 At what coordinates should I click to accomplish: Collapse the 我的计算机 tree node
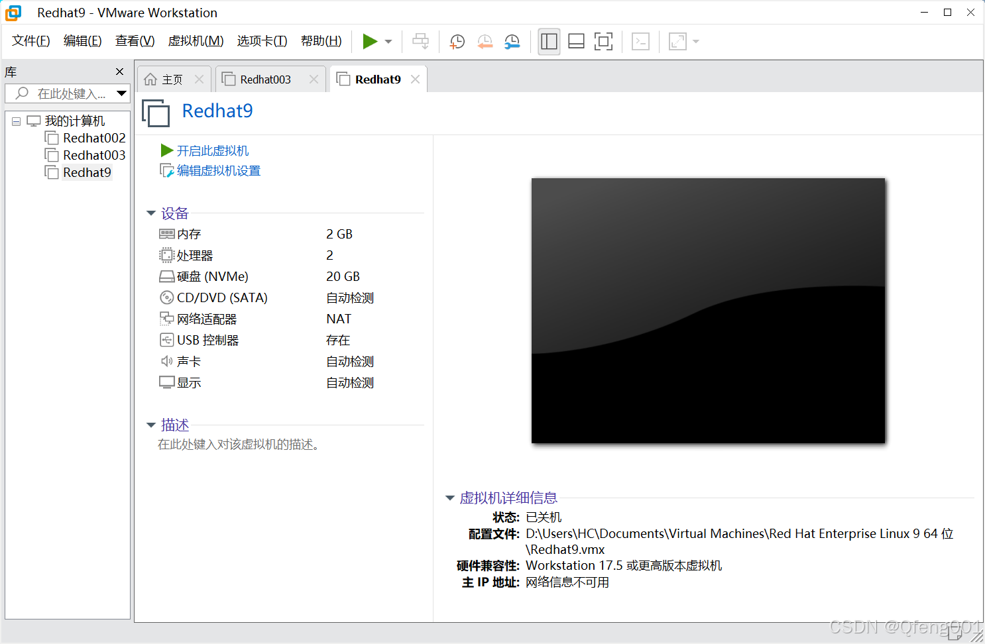16,121
